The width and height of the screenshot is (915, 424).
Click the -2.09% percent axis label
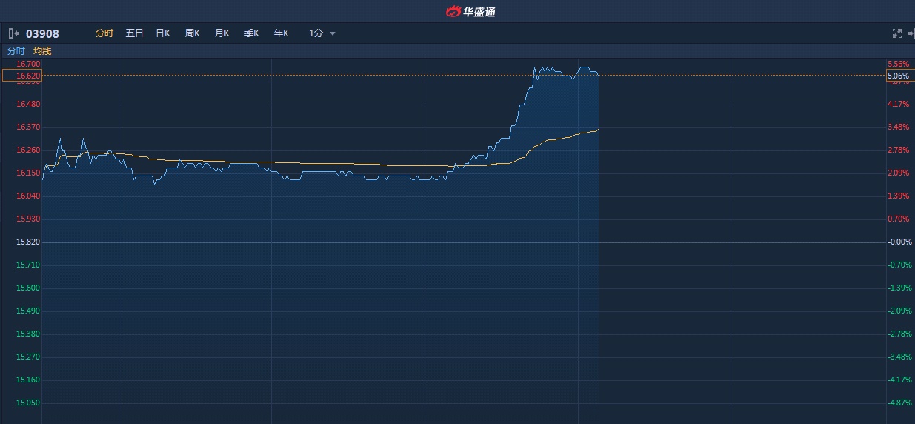[900, 311]
